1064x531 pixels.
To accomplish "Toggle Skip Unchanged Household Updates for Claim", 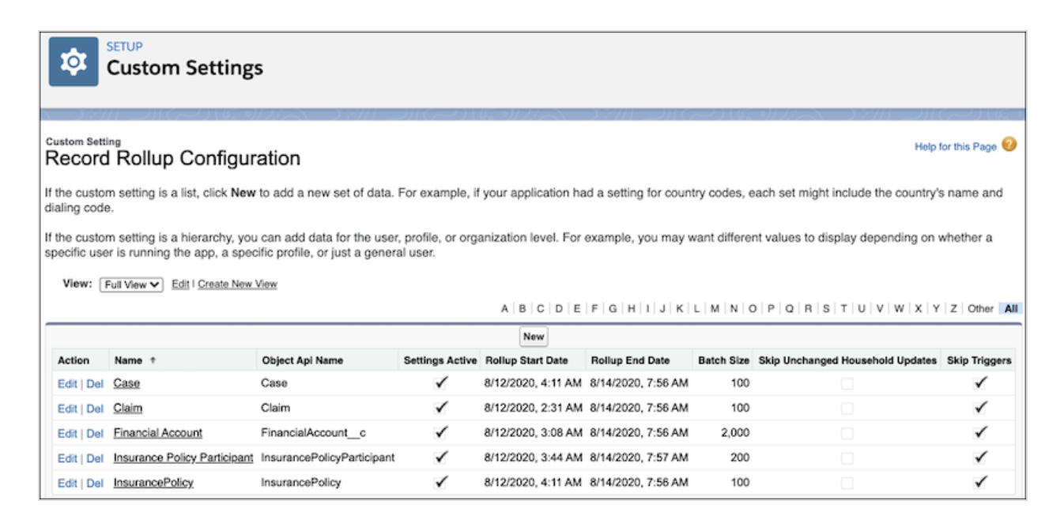I will (x=847, y=409).
